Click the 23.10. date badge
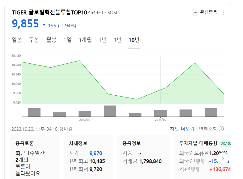Screen dimensions: 243x179 pyautogui.click(x=225, y=143)
